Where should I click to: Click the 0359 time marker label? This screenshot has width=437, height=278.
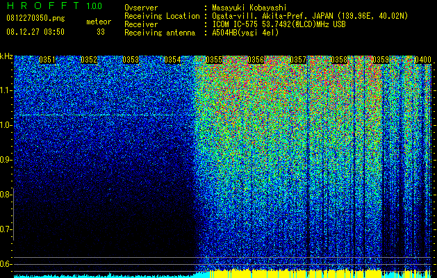(381, 60)
